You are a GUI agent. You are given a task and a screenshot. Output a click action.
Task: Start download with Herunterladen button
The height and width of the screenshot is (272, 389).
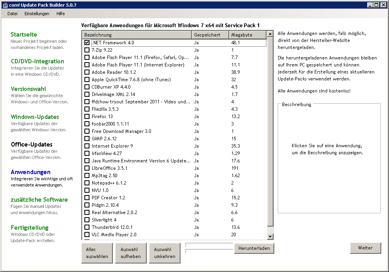254,248
